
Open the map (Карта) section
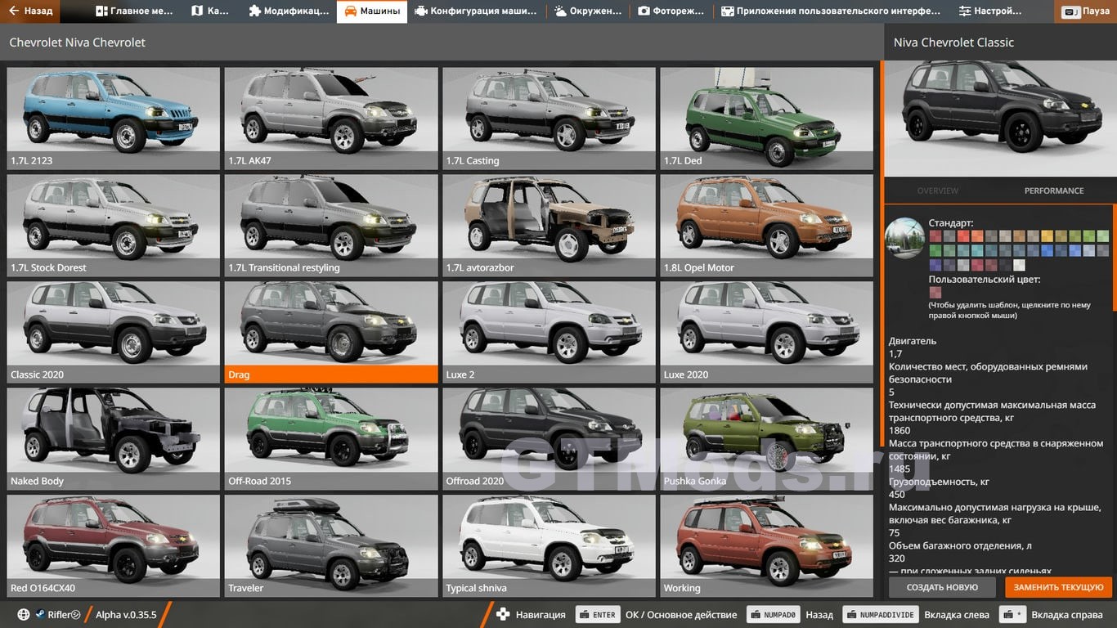(209, 11)
